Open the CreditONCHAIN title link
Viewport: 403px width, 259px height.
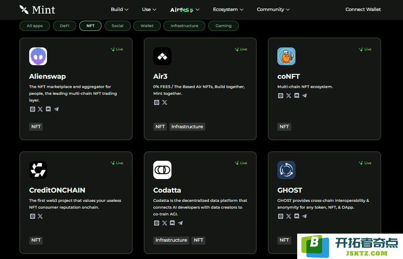pyautogui.click(x=57, y=190)
